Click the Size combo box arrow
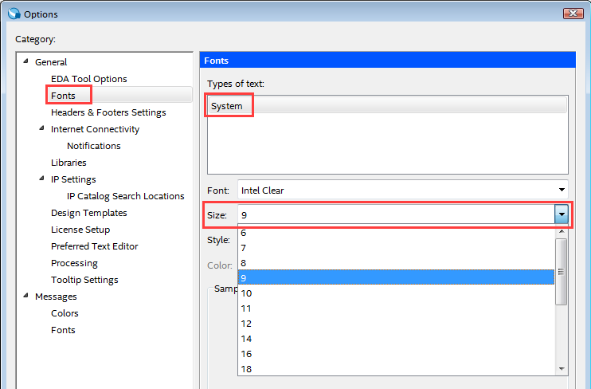 click(x=562, y=215)
